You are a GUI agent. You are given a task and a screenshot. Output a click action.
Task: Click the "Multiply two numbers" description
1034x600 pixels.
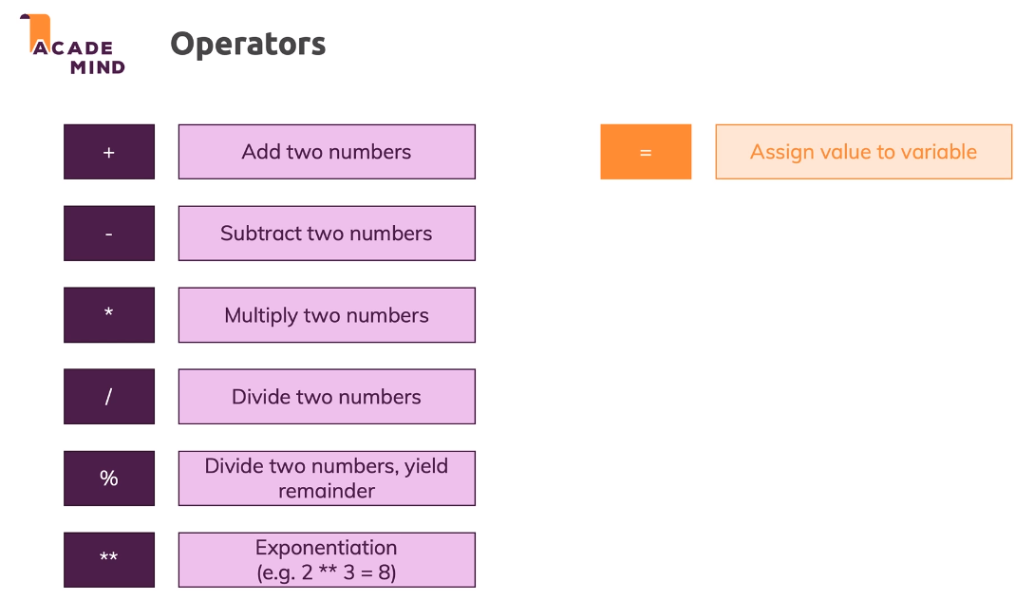click(x=327, y=315)
